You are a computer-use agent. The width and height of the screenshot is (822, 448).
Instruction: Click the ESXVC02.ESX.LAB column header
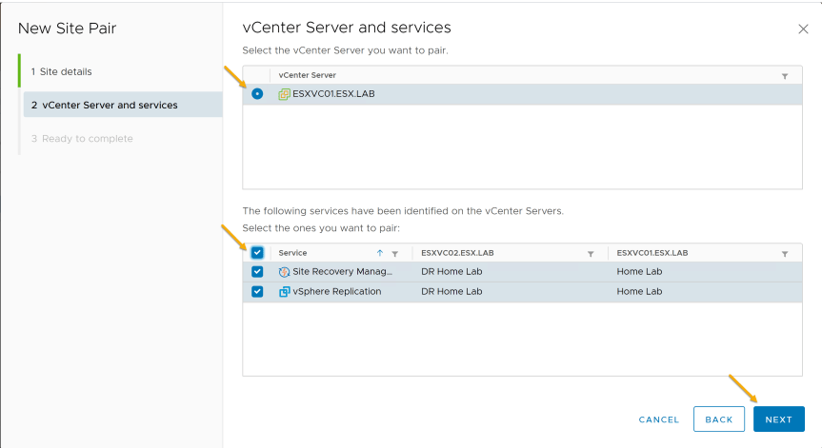point(457,253)
